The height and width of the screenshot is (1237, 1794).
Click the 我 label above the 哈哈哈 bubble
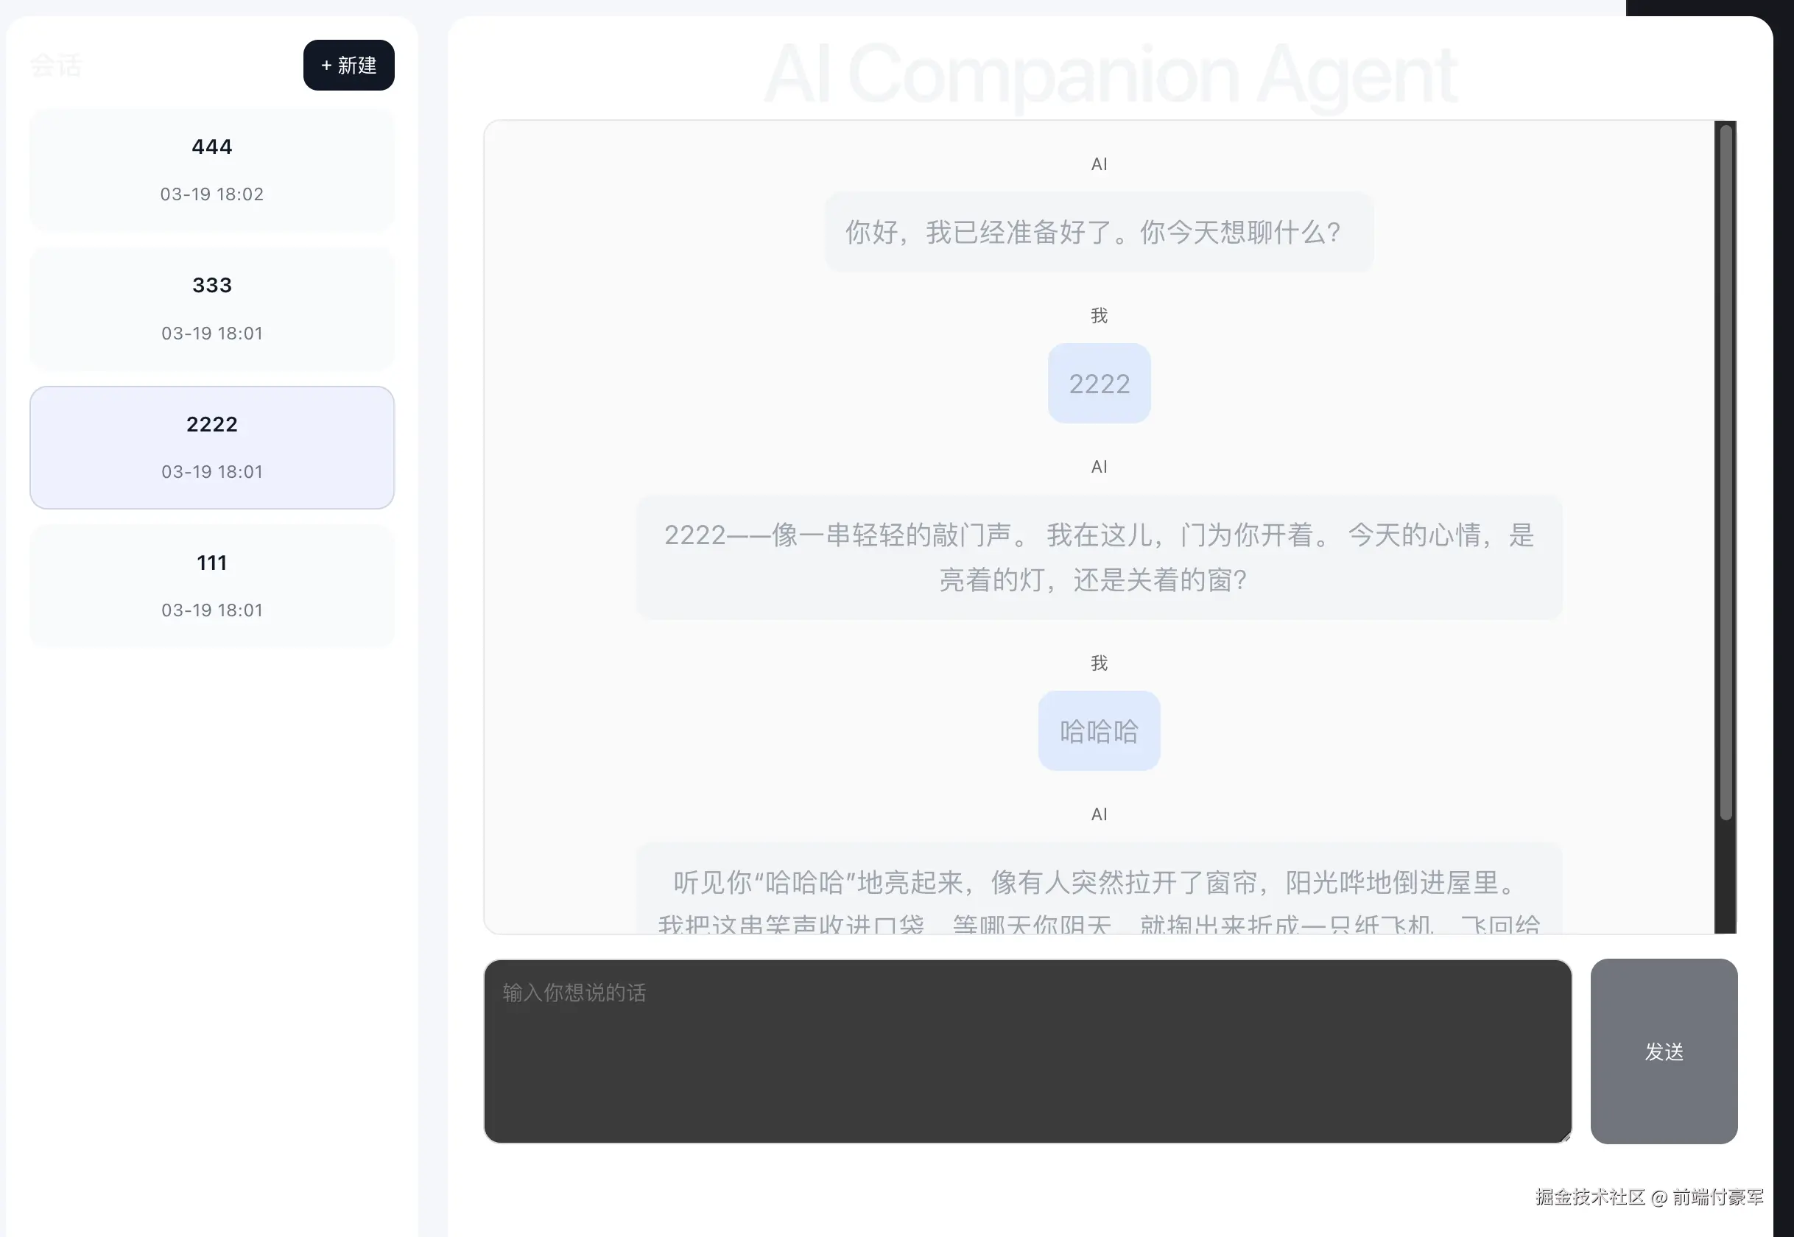[x=1099, y=663]
